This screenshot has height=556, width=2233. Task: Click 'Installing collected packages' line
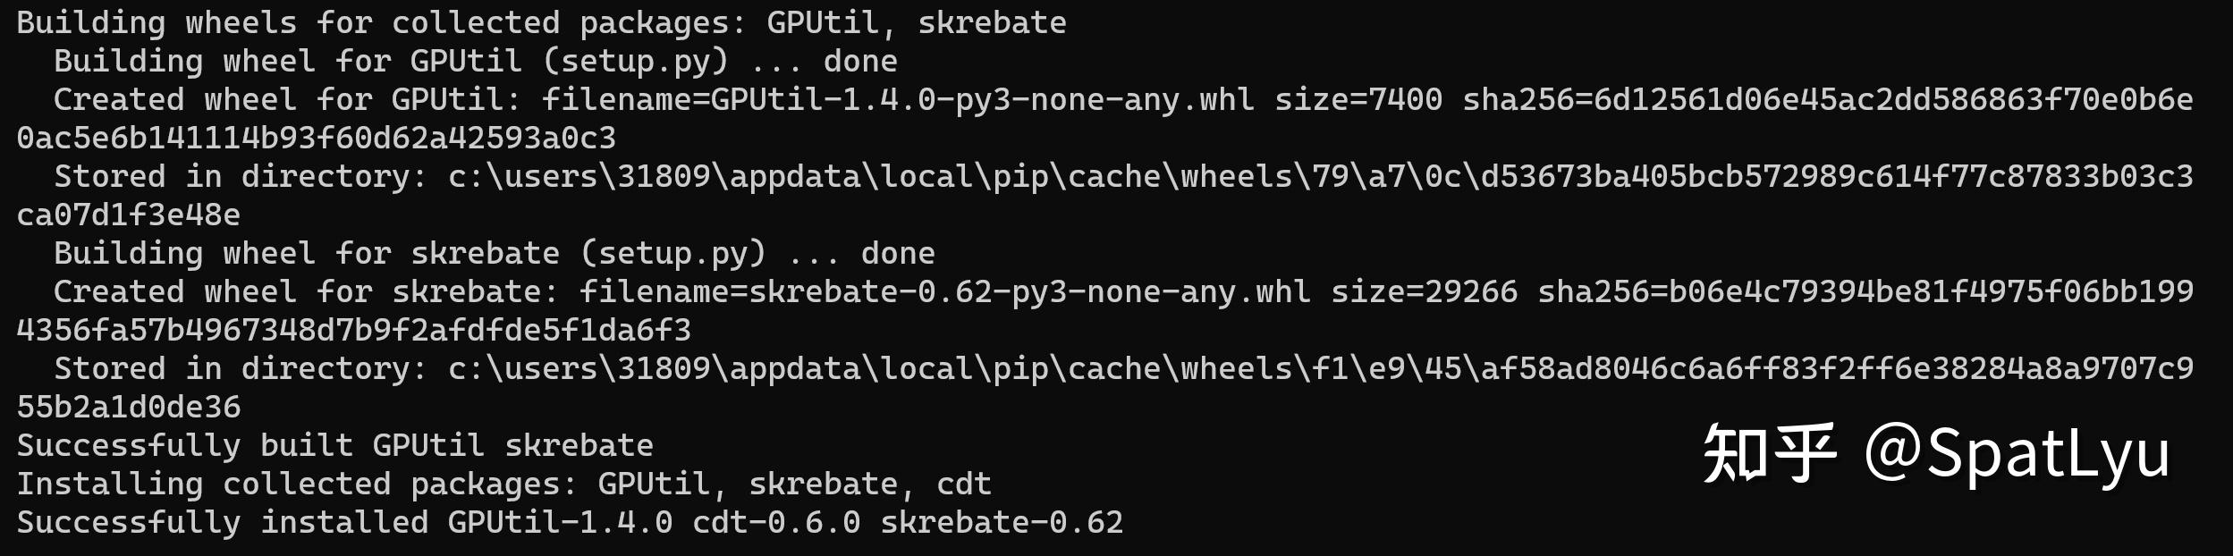point(504,484)
